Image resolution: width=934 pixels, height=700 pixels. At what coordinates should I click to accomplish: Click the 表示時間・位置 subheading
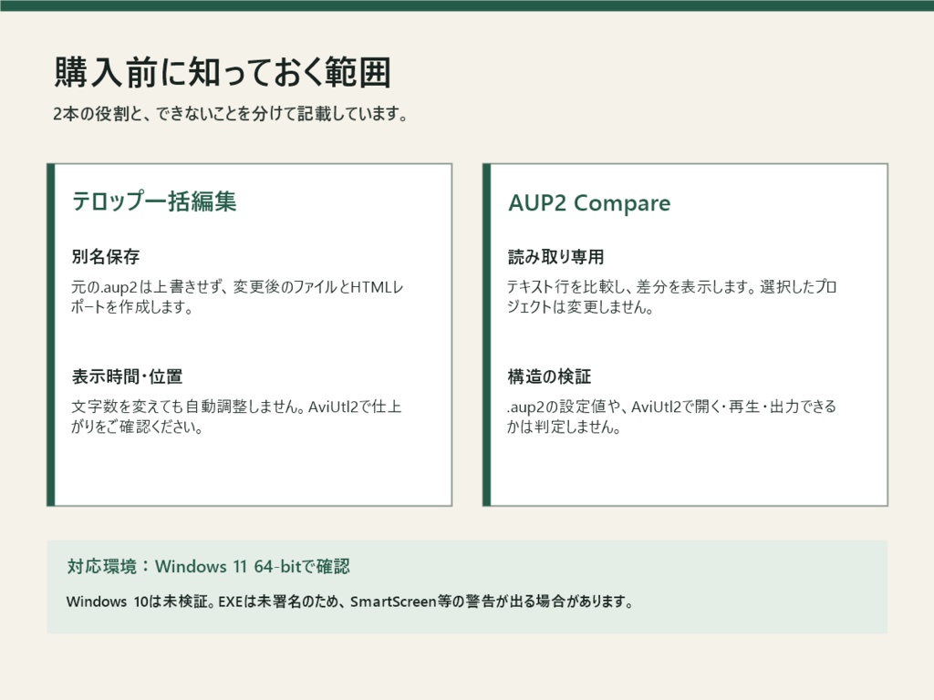pyautogui.click(x=127, y=376)
